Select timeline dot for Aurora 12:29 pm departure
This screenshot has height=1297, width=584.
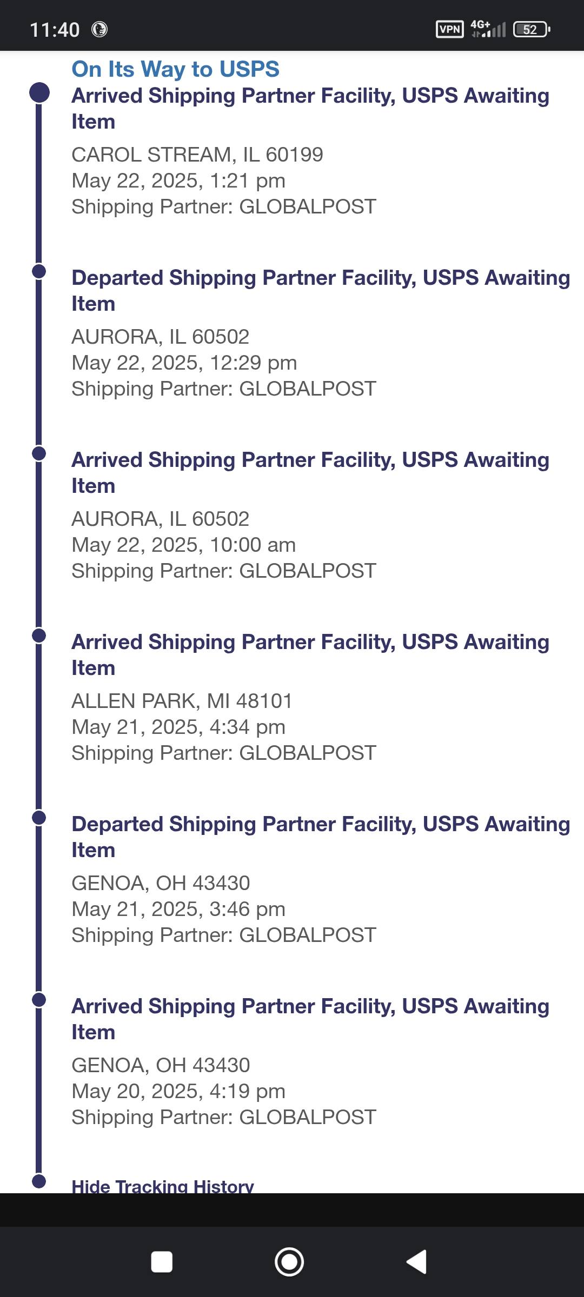click(39, 271)
